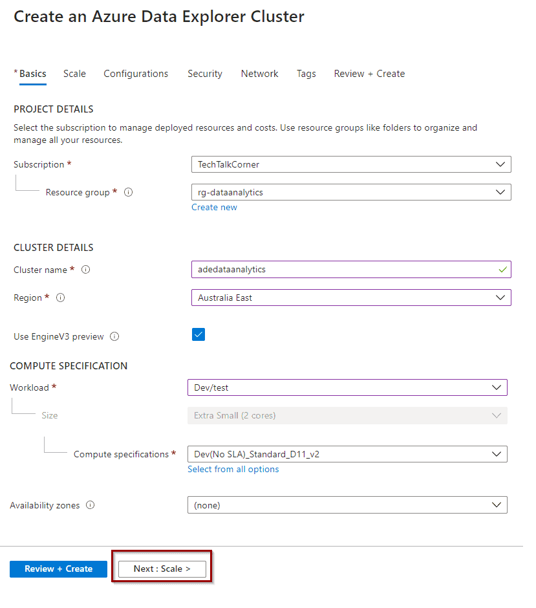Expand the Availability zones dropdown
This screenshot has height=608, width=536.
tap(347, 505)
